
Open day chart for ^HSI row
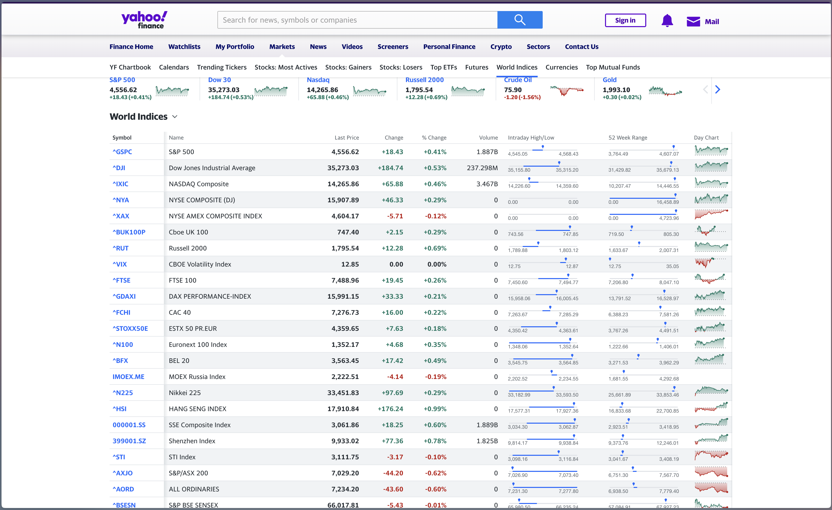(x=711, y=408)
